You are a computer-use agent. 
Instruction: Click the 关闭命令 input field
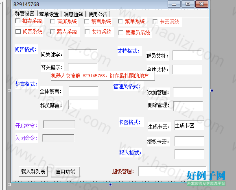(59, 138)
